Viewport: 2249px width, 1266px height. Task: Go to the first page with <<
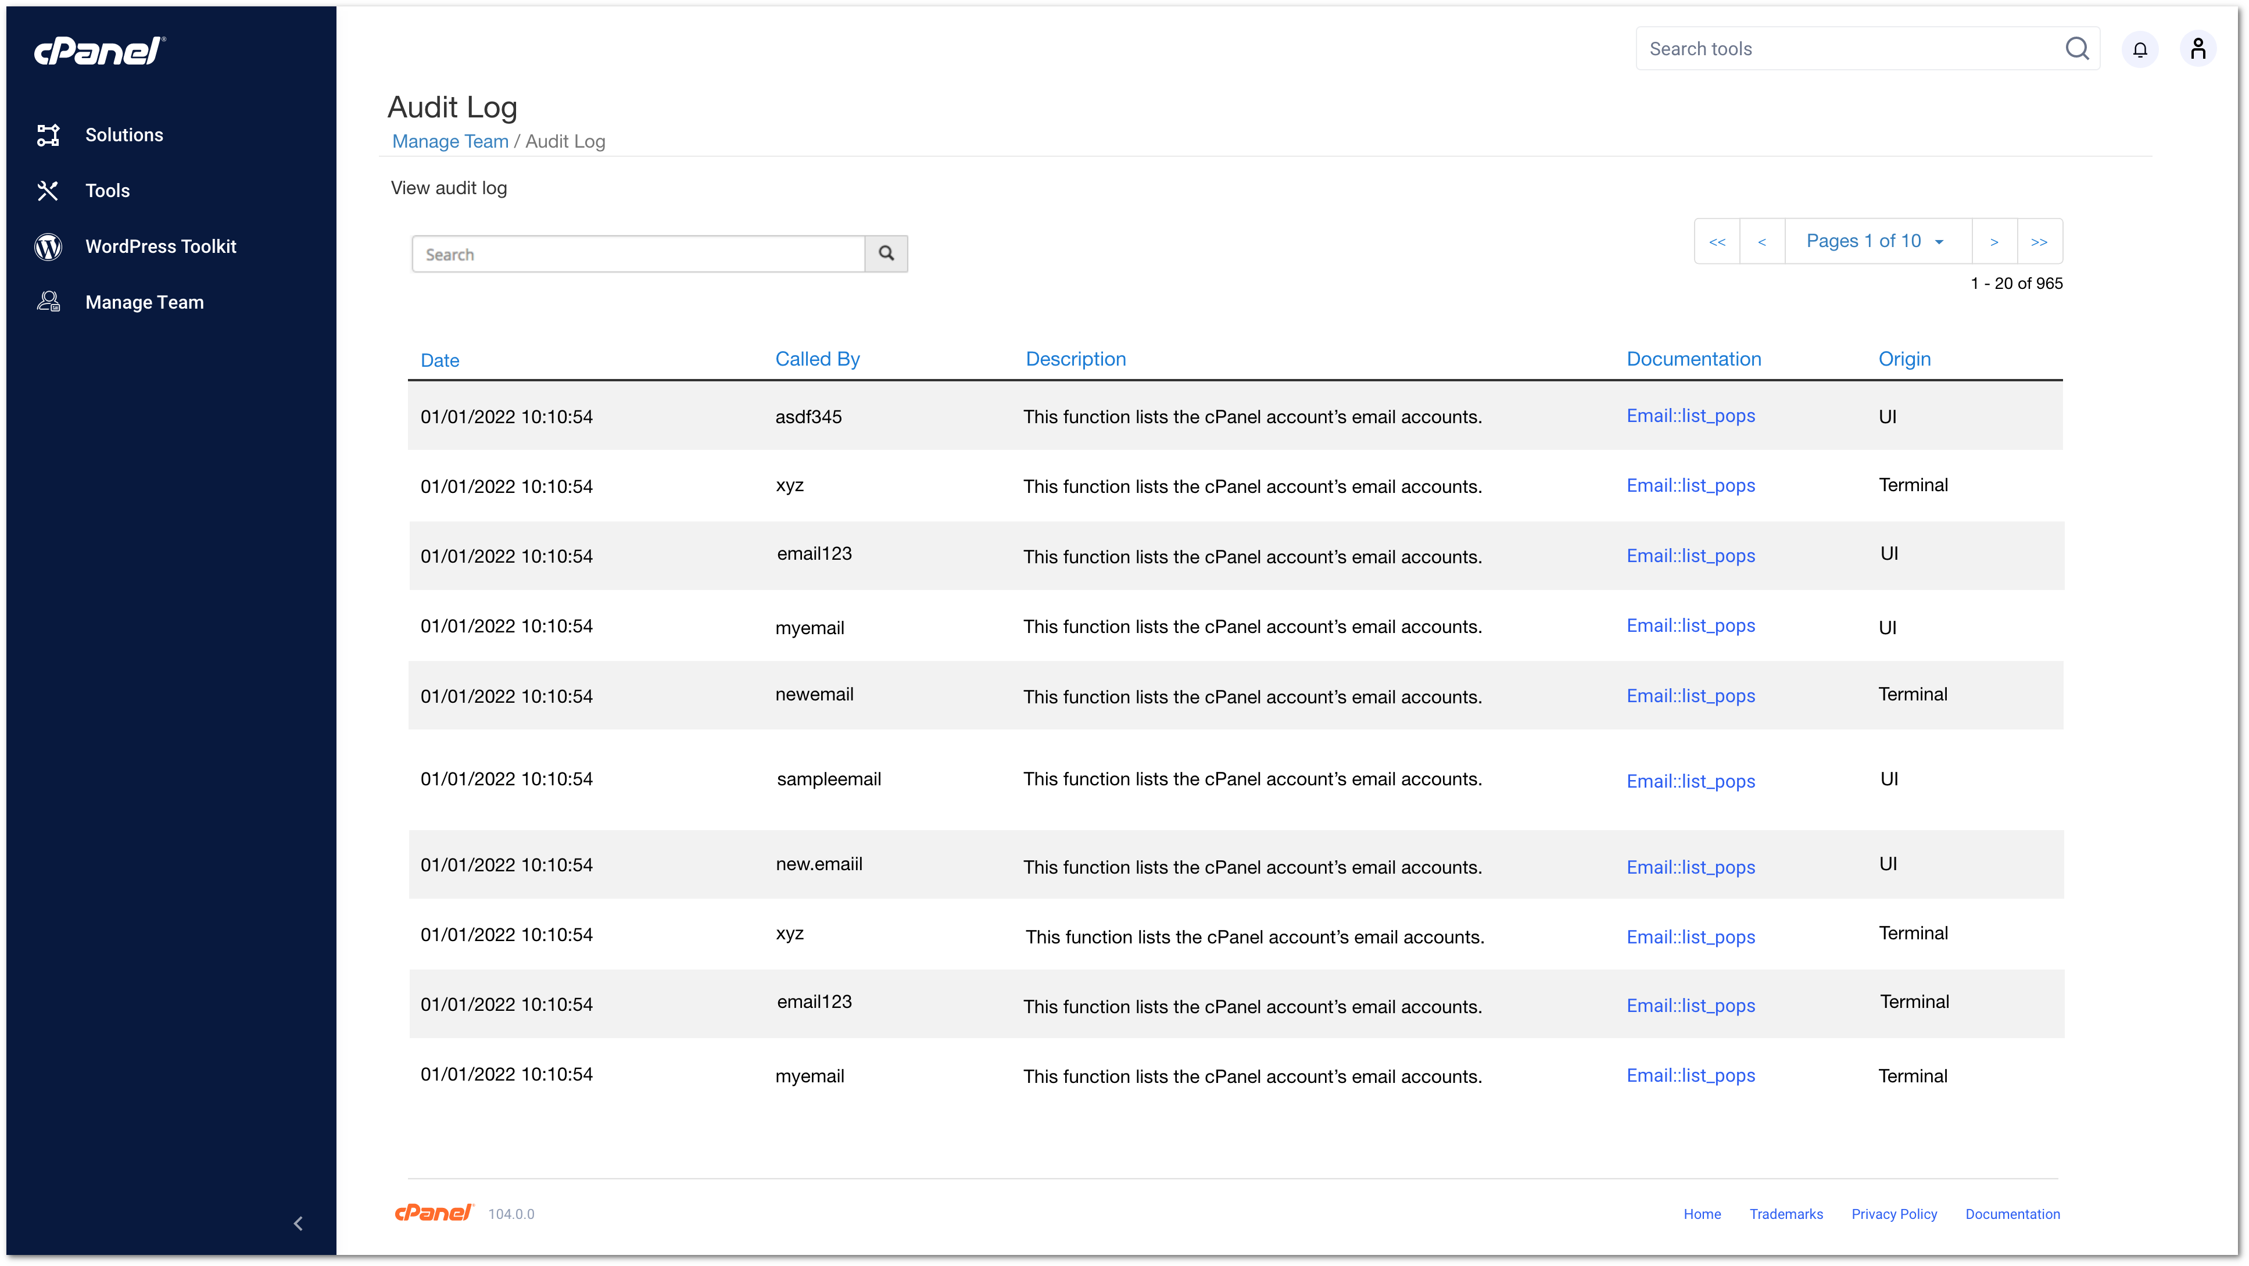[x=1717, y=241]
